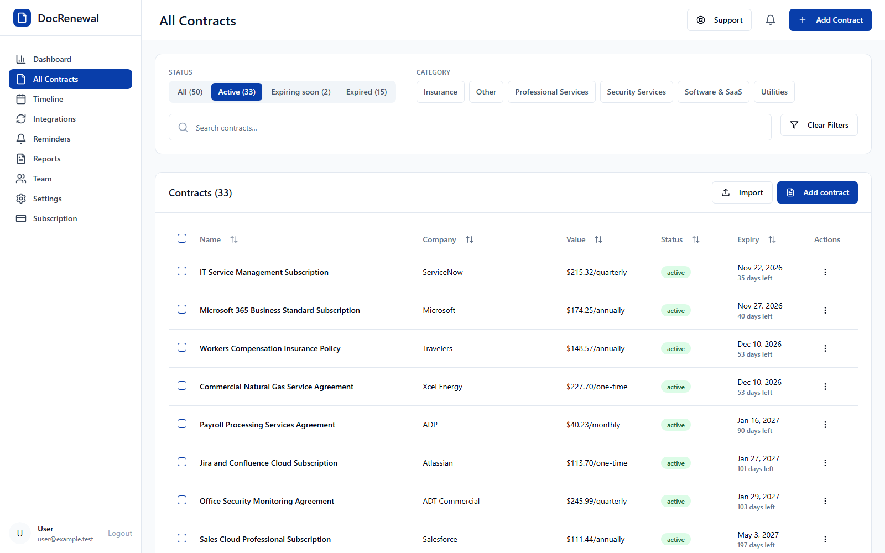Open actions menu for ADT Commercial row
Screen dimensions: 885x553
[x=825, y=501]
